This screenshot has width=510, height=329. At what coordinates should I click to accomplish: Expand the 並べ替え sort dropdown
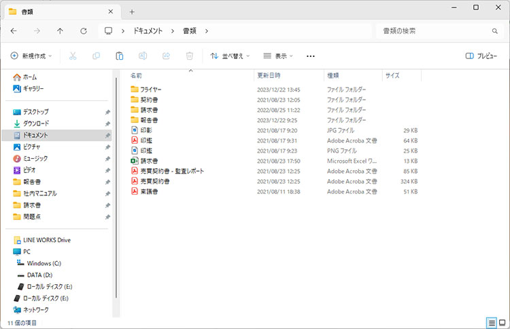[230, 56]
